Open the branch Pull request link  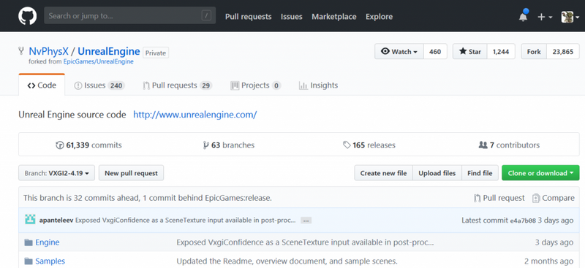[499, 198]
